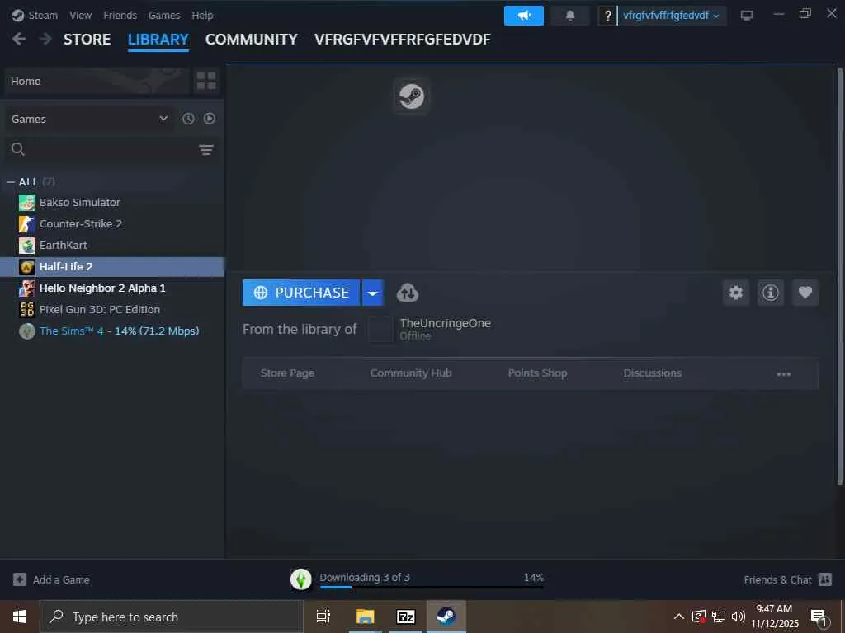845x633 pixels.
Task: Click the Windows taskbar search box
Action: [x=172, y=617]
